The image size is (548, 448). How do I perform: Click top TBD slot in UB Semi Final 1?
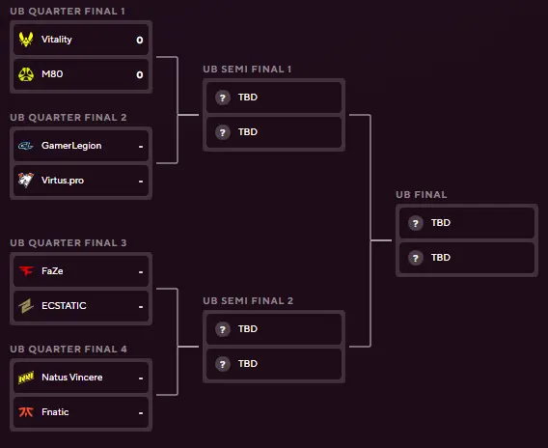click(274, 98)
